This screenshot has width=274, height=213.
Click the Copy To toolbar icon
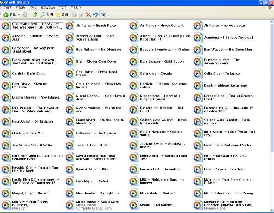(x=81, y=15)
